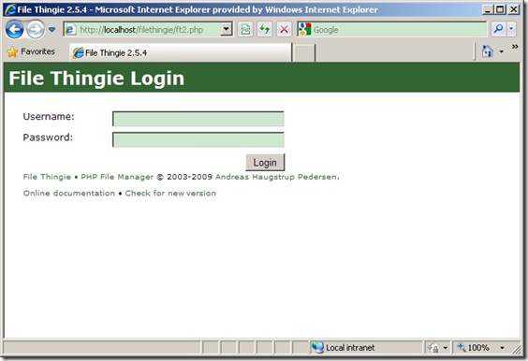This screenshot has height=361, width=528.
Task: Open the search options dropdown arrow
Action: pos(511,29)
